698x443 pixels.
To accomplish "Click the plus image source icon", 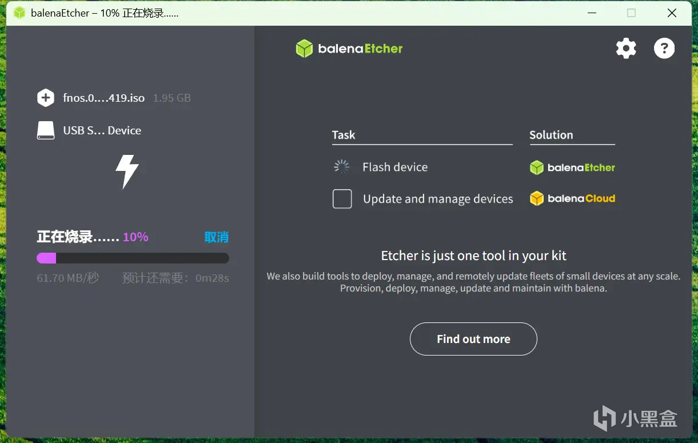I will (46, 98).
